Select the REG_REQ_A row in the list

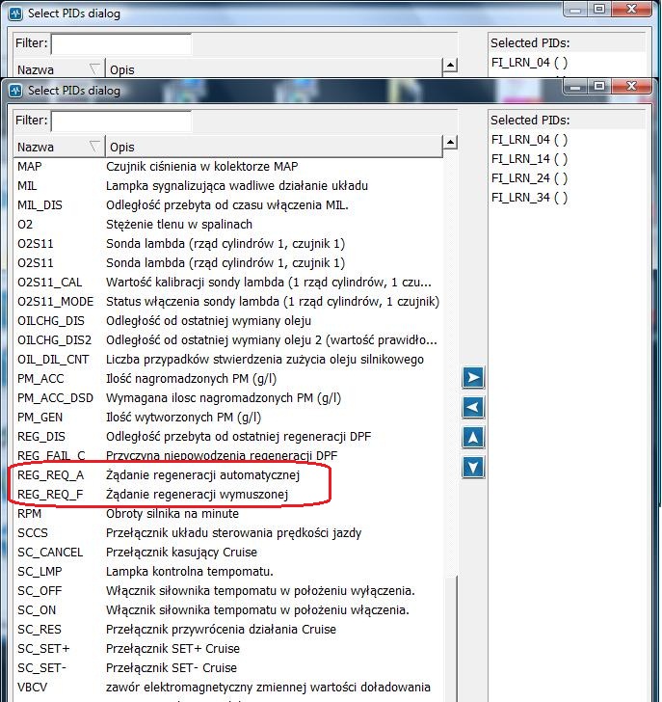(50, 475)
